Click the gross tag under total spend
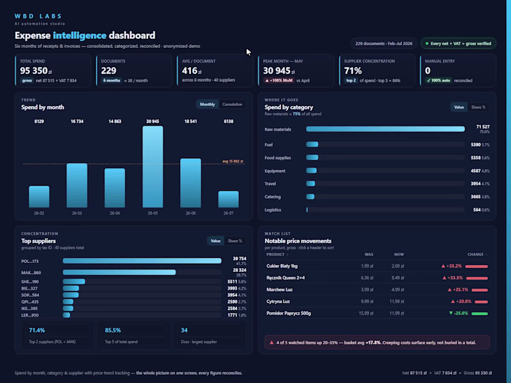Viewport: 511px width, 383px height. 27,80
